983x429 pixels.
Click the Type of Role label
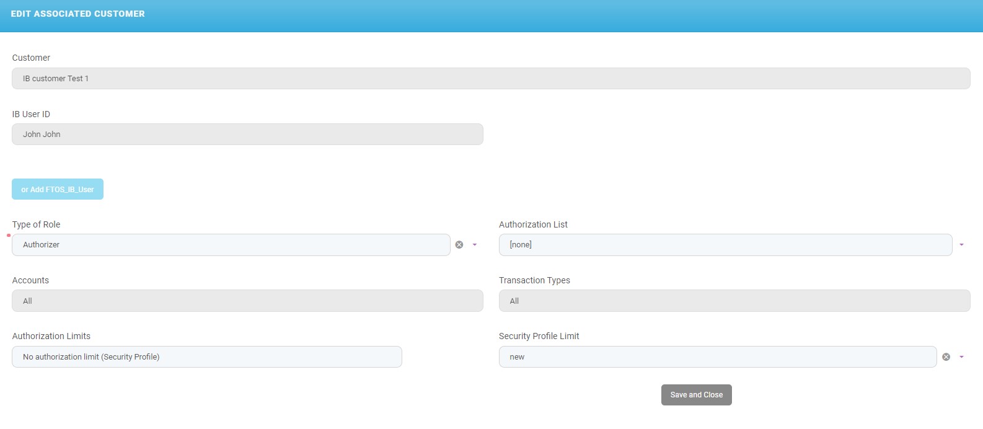pos(37,224)
